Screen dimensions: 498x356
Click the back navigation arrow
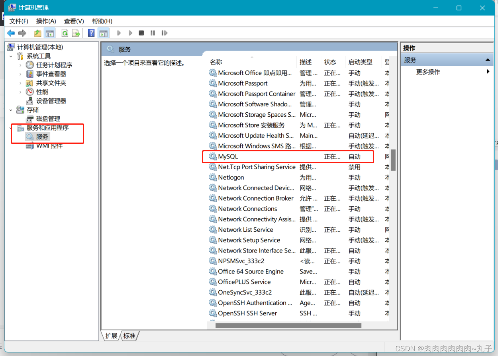click(11, 33)
